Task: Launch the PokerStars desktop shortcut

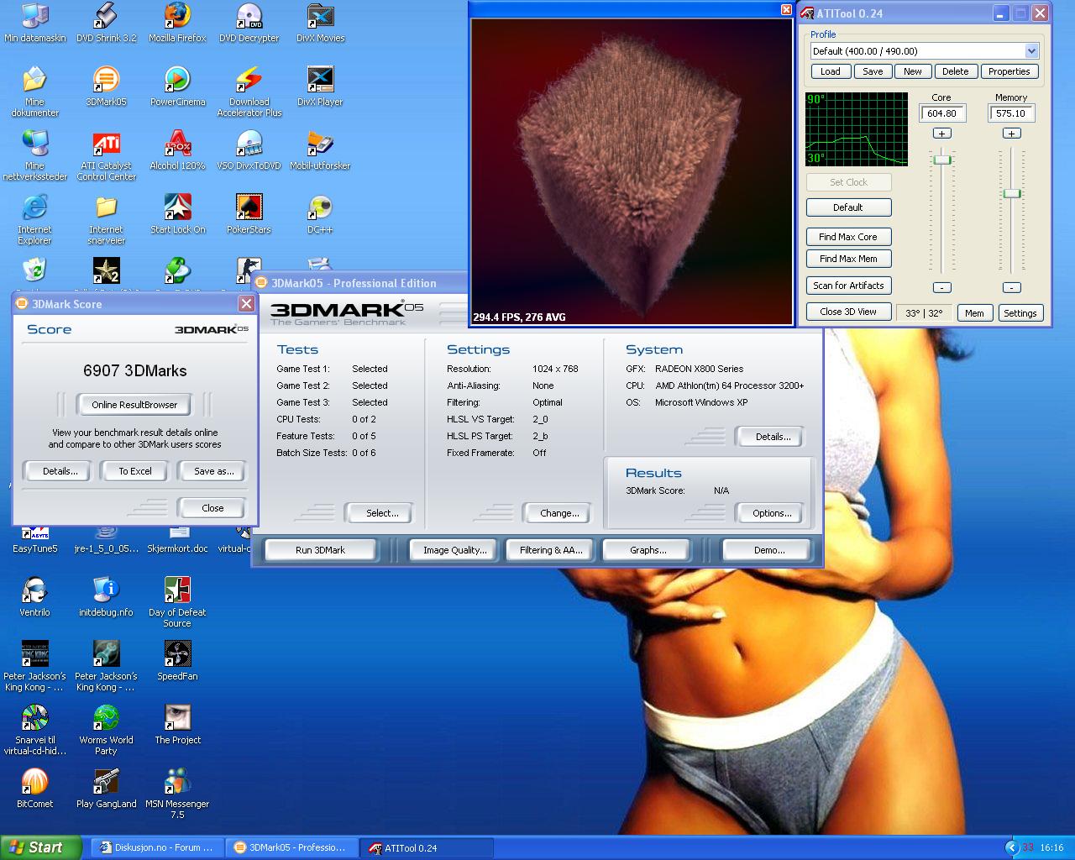Action: (249, 214)
